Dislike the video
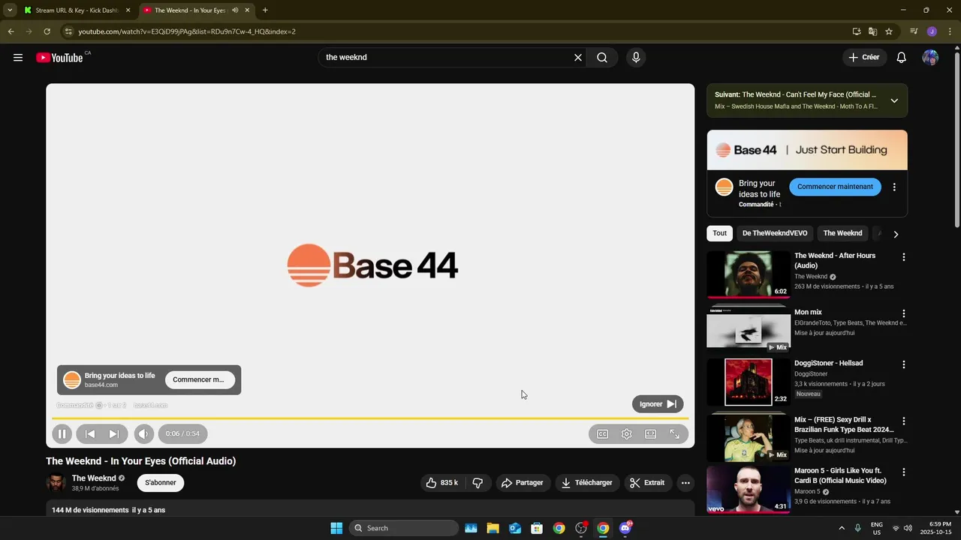Image resolution: width=961 pixels, height=540 pixels. [477, 482]
